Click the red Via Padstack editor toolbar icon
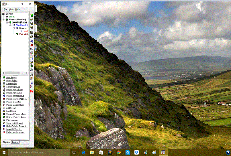This screenshot has width=231, height=156. (32, 45)
